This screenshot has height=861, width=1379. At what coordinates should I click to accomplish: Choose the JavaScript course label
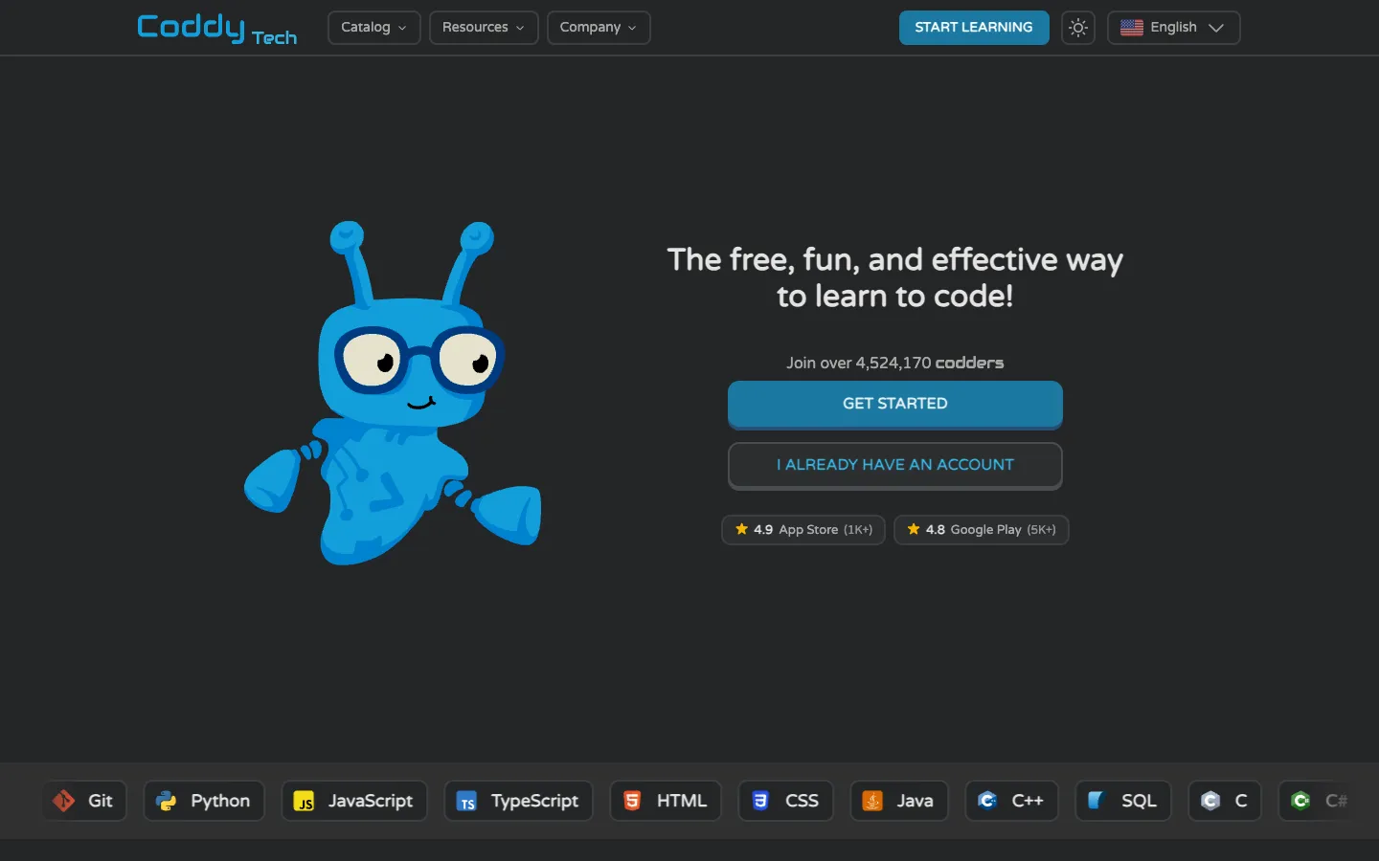(371, 801)
